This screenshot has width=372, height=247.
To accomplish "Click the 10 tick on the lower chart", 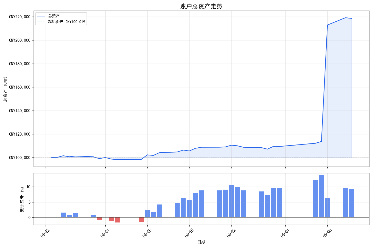I will pos(28,187).
